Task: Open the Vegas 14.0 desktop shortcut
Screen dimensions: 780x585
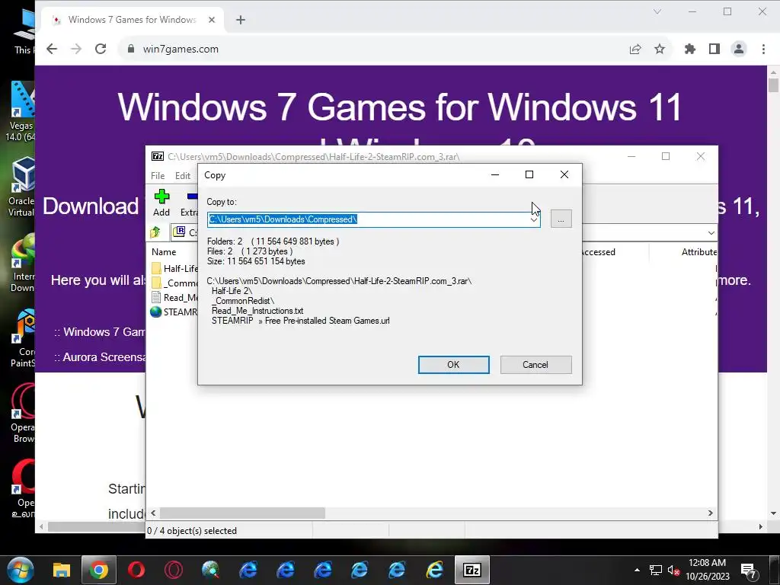Action: click(x=21, y=110)
